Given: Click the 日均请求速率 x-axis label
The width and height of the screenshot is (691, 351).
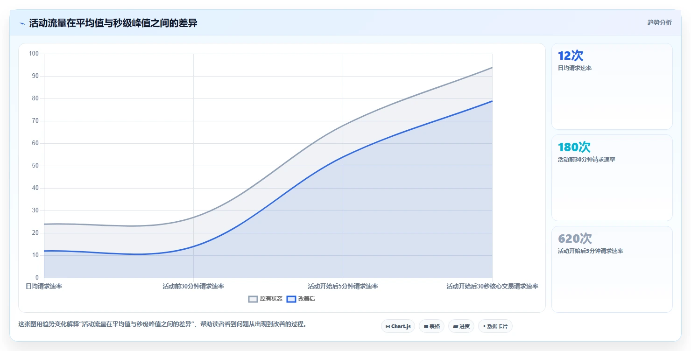Looking at the screenshot, I should coord(44,286).
